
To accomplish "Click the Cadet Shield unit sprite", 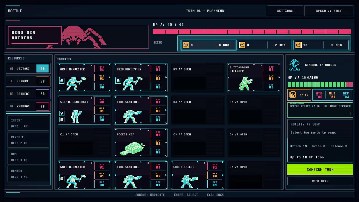I will point(189,181).
